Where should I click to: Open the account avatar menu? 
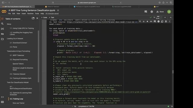[169, 12]
